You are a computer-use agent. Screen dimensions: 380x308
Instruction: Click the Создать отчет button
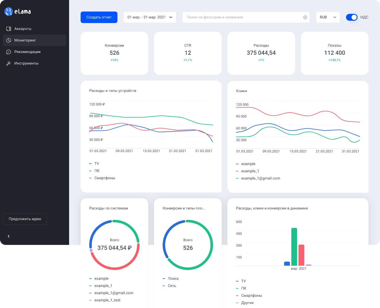click(99, 17)
